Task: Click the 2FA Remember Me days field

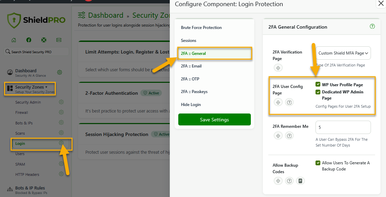Action: tap(343, 127)
